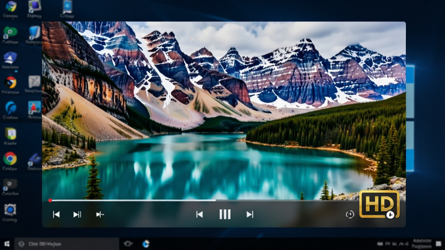Open the dark gray square desktop icon
This screenshot has width=445, height=250.
[x=10, y=184]
